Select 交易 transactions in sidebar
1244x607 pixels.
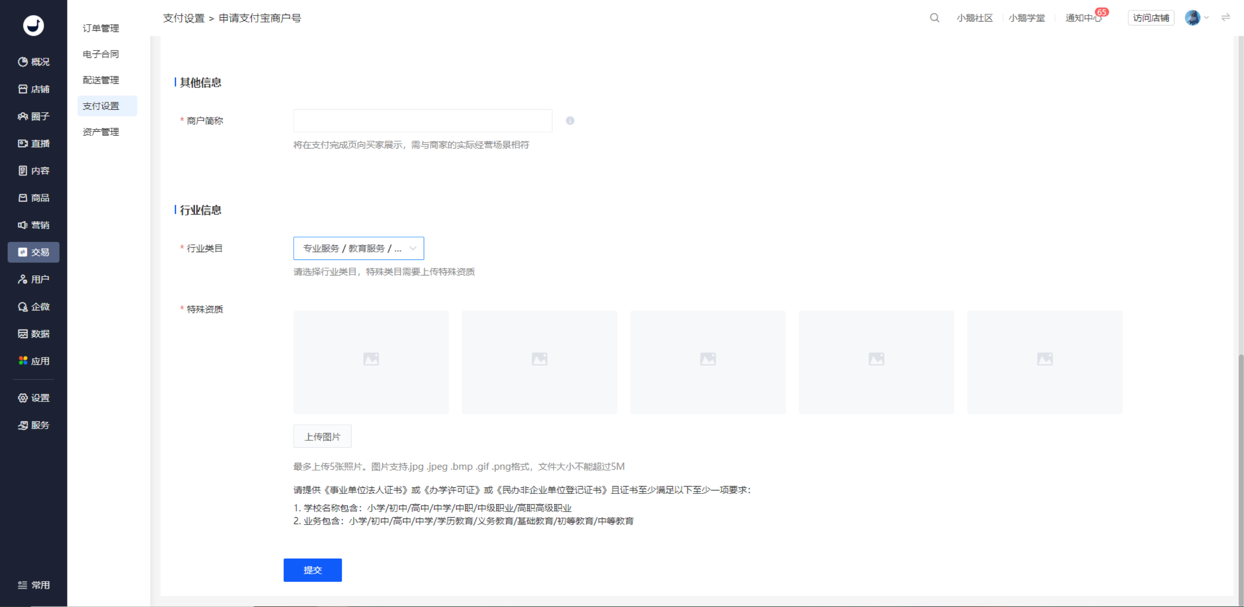[x=33, y=252]
